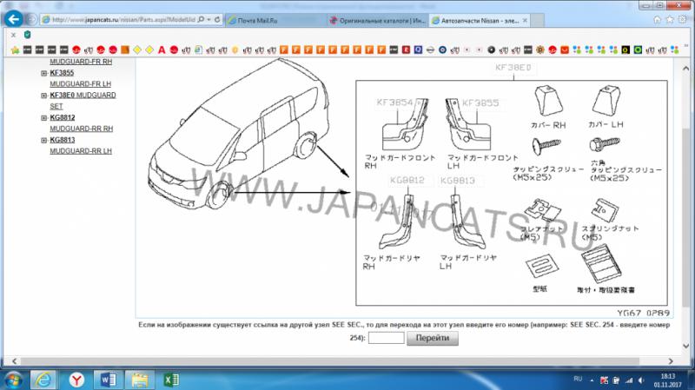Screen dimensions: 695x390
Task: Open Word from the taskbar
Action: 108,380
